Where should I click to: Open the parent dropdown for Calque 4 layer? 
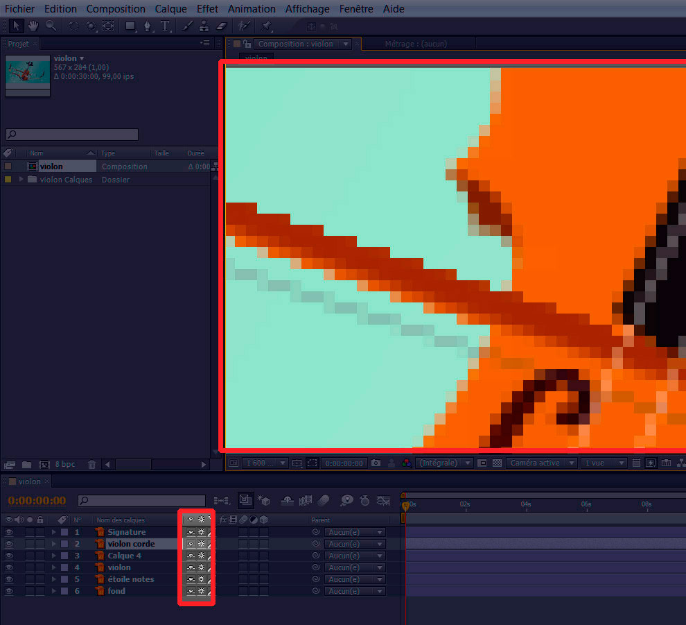coord(354,556)
